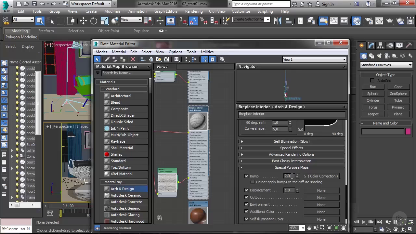Click the fireplace interior material preview node
This screenshot has width=416, height=234.
tap(198, 121)
